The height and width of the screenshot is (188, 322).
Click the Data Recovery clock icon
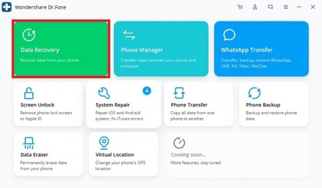29,35
